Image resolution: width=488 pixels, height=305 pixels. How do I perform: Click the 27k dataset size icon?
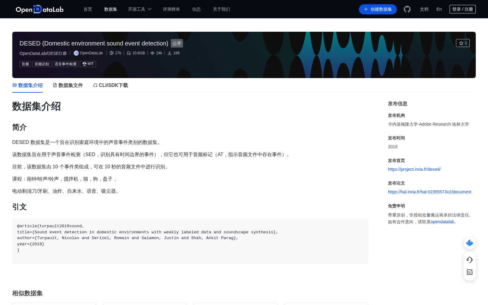tap(112, 53)
